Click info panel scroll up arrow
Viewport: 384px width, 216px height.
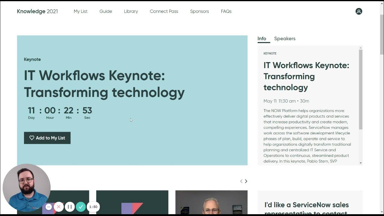(361, 48)
